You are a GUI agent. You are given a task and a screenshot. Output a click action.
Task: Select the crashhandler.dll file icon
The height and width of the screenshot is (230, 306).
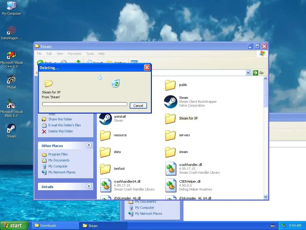[x=171, y=169]
